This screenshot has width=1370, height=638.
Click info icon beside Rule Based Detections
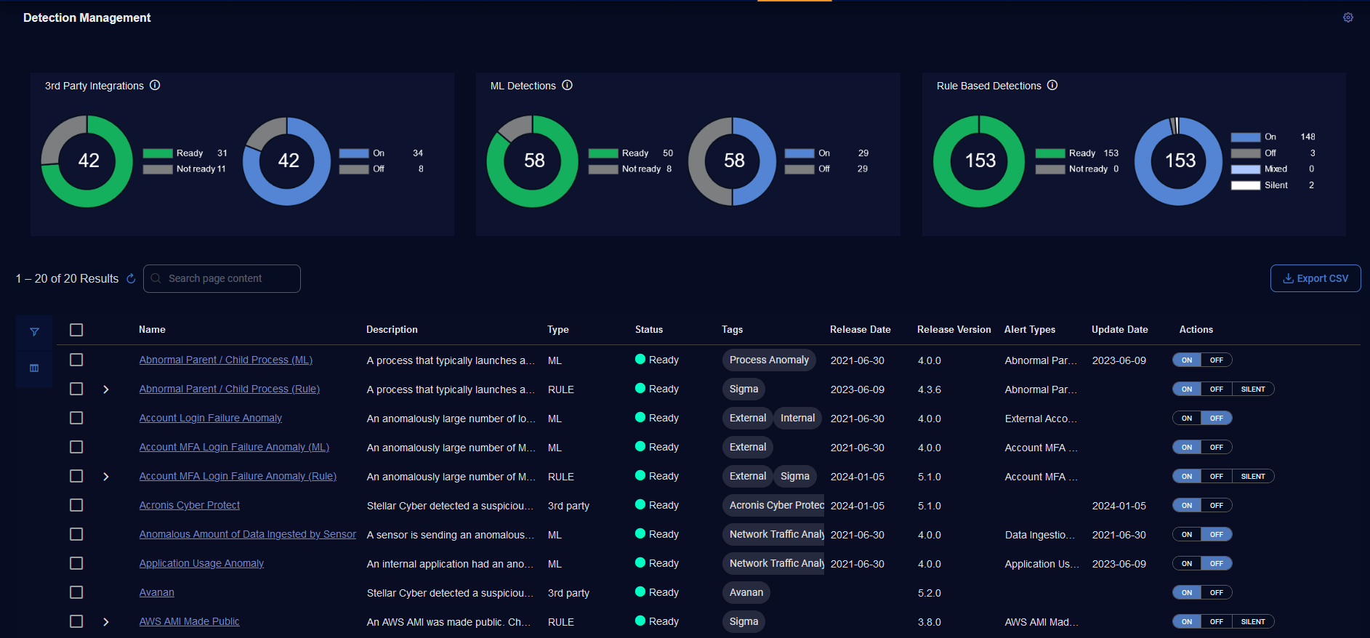(x=1052, y=86)
